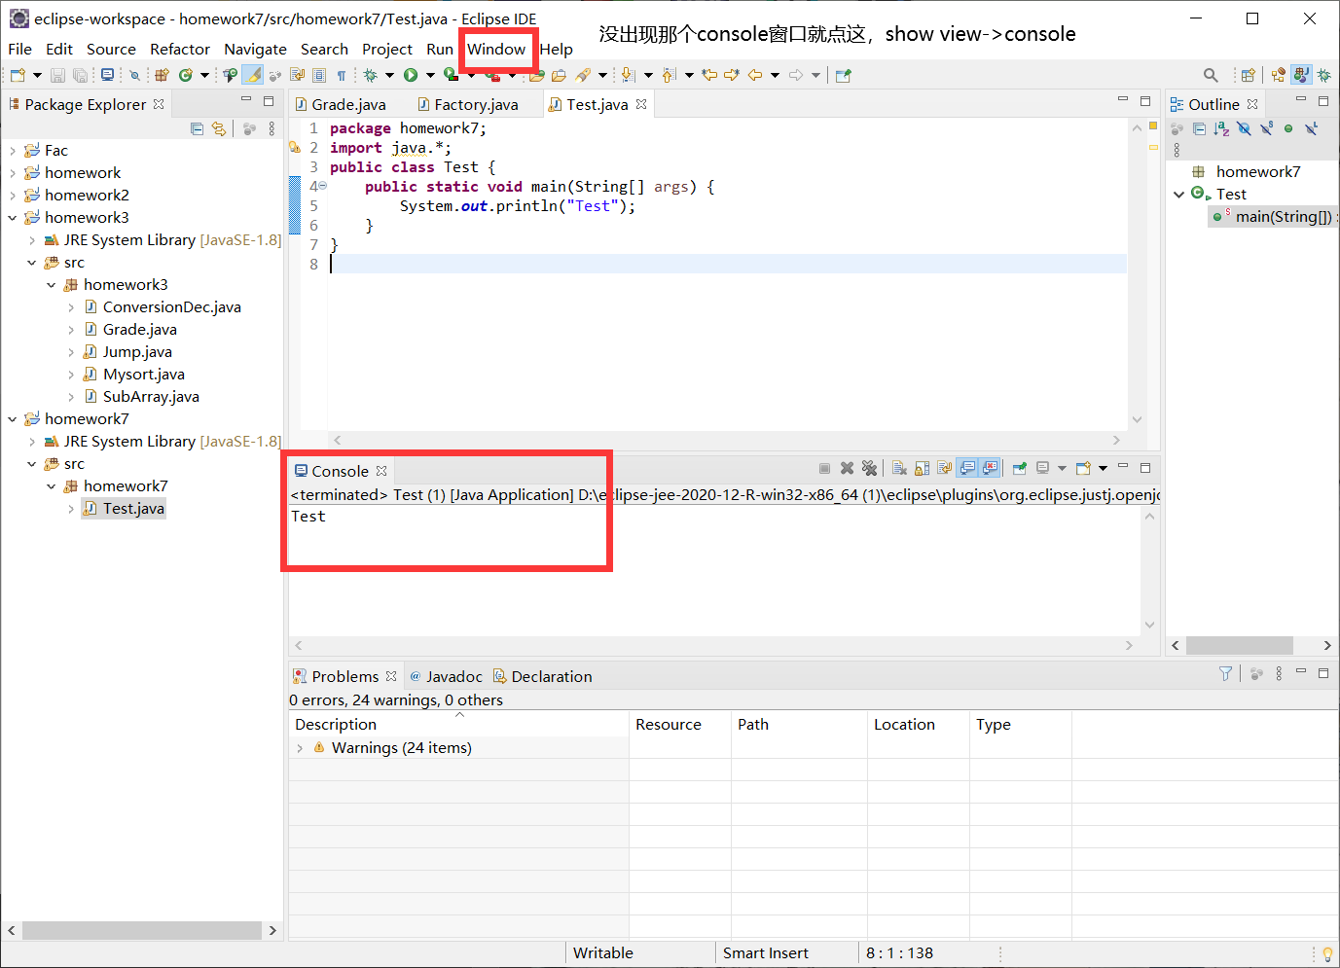
Task: Minimize the Console view panel
Action: coord(1122,467)
